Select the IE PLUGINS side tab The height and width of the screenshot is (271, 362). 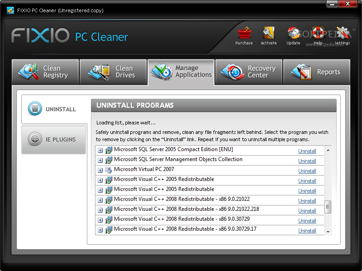coord(53,139)
